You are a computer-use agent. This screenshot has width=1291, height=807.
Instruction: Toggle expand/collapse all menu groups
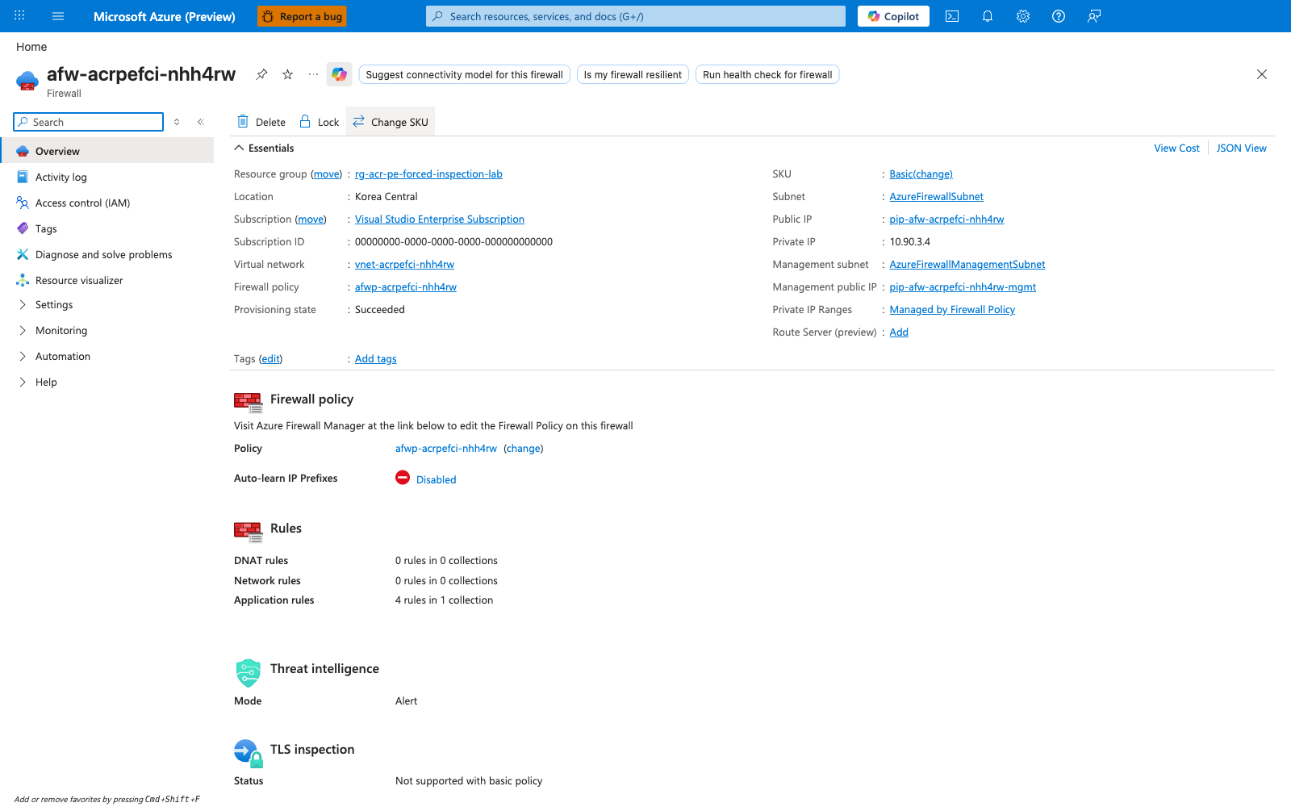click(177, 122)
